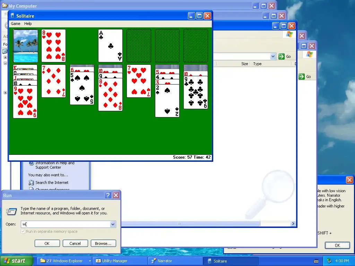This screenshot has width=355, height=266.
Task: Select the 5 of spades tableau card
Action: [82, 88]
